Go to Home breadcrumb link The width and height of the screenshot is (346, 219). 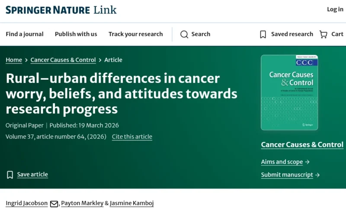[x=14, y=60]
